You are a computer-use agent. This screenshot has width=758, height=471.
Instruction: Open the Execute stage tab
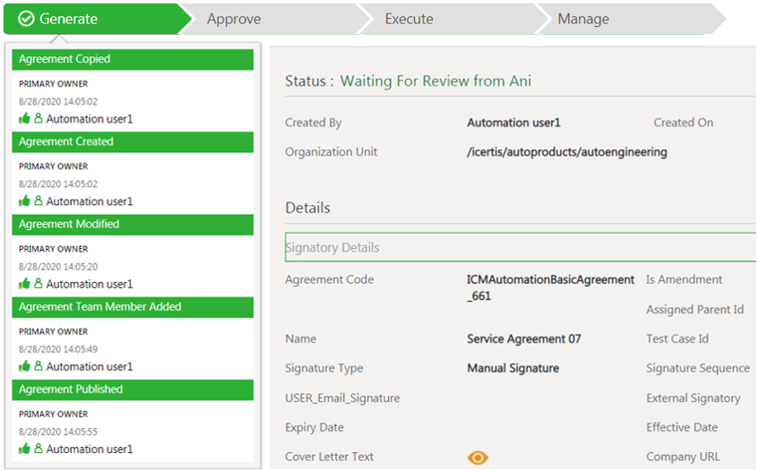pyautogui.click(x=409, y=19)
